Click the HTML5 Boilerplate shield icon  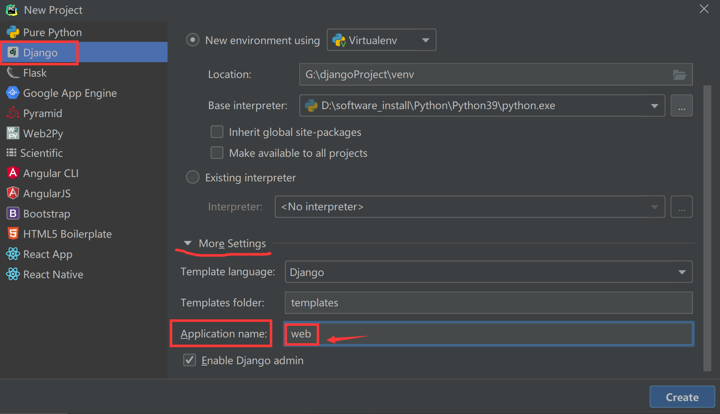[13, 234]
